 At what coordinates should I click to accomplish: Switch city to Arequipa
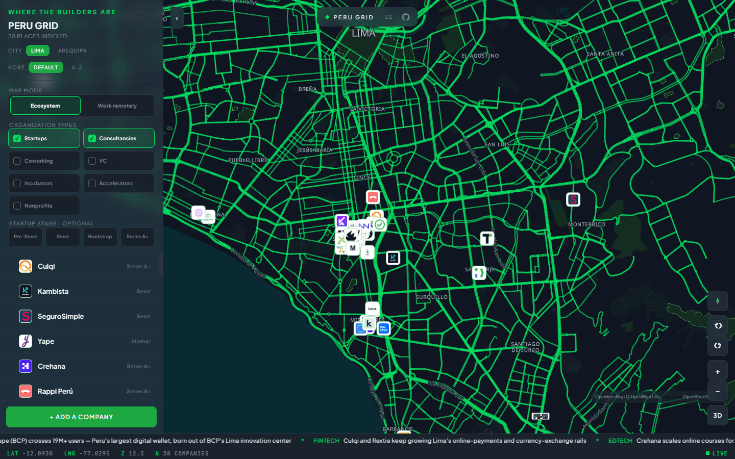(x=72, y=50)
